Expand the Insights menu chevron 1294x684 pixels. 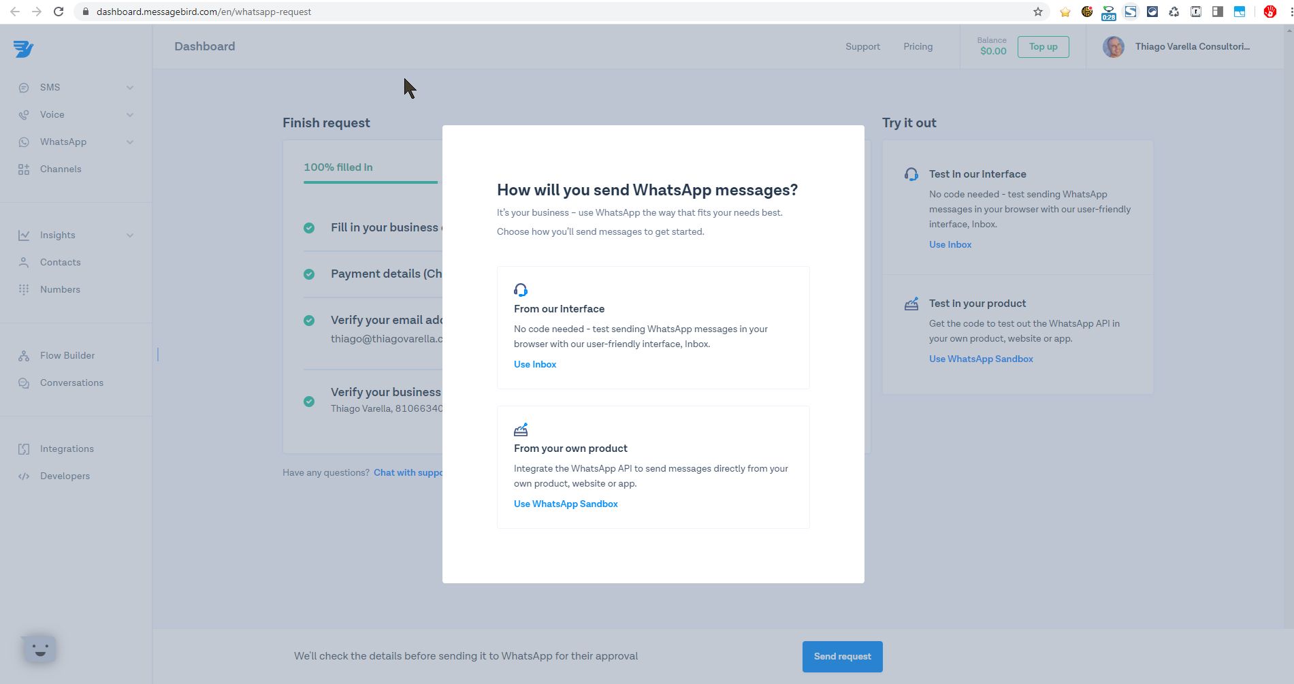[130, 235]
